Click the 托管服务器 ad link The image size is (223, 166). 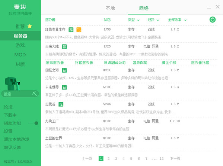(84, 63)
